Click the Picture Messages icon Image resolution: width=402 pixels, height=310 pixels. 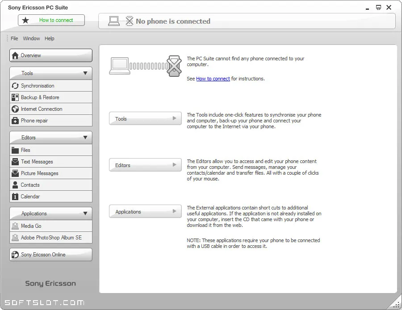coord(15,173)
